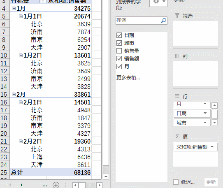Click the horizontal scrollbar left arrow
Screen dimensions: 223x188
tap(75, 185)
